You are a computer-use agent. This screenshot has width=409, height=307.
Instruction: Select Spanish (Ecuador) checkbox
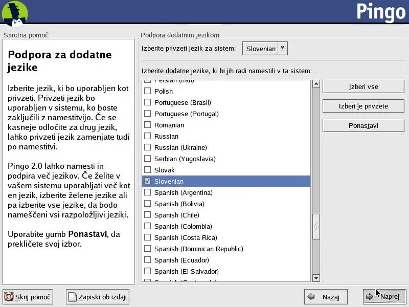pos(147,260)
